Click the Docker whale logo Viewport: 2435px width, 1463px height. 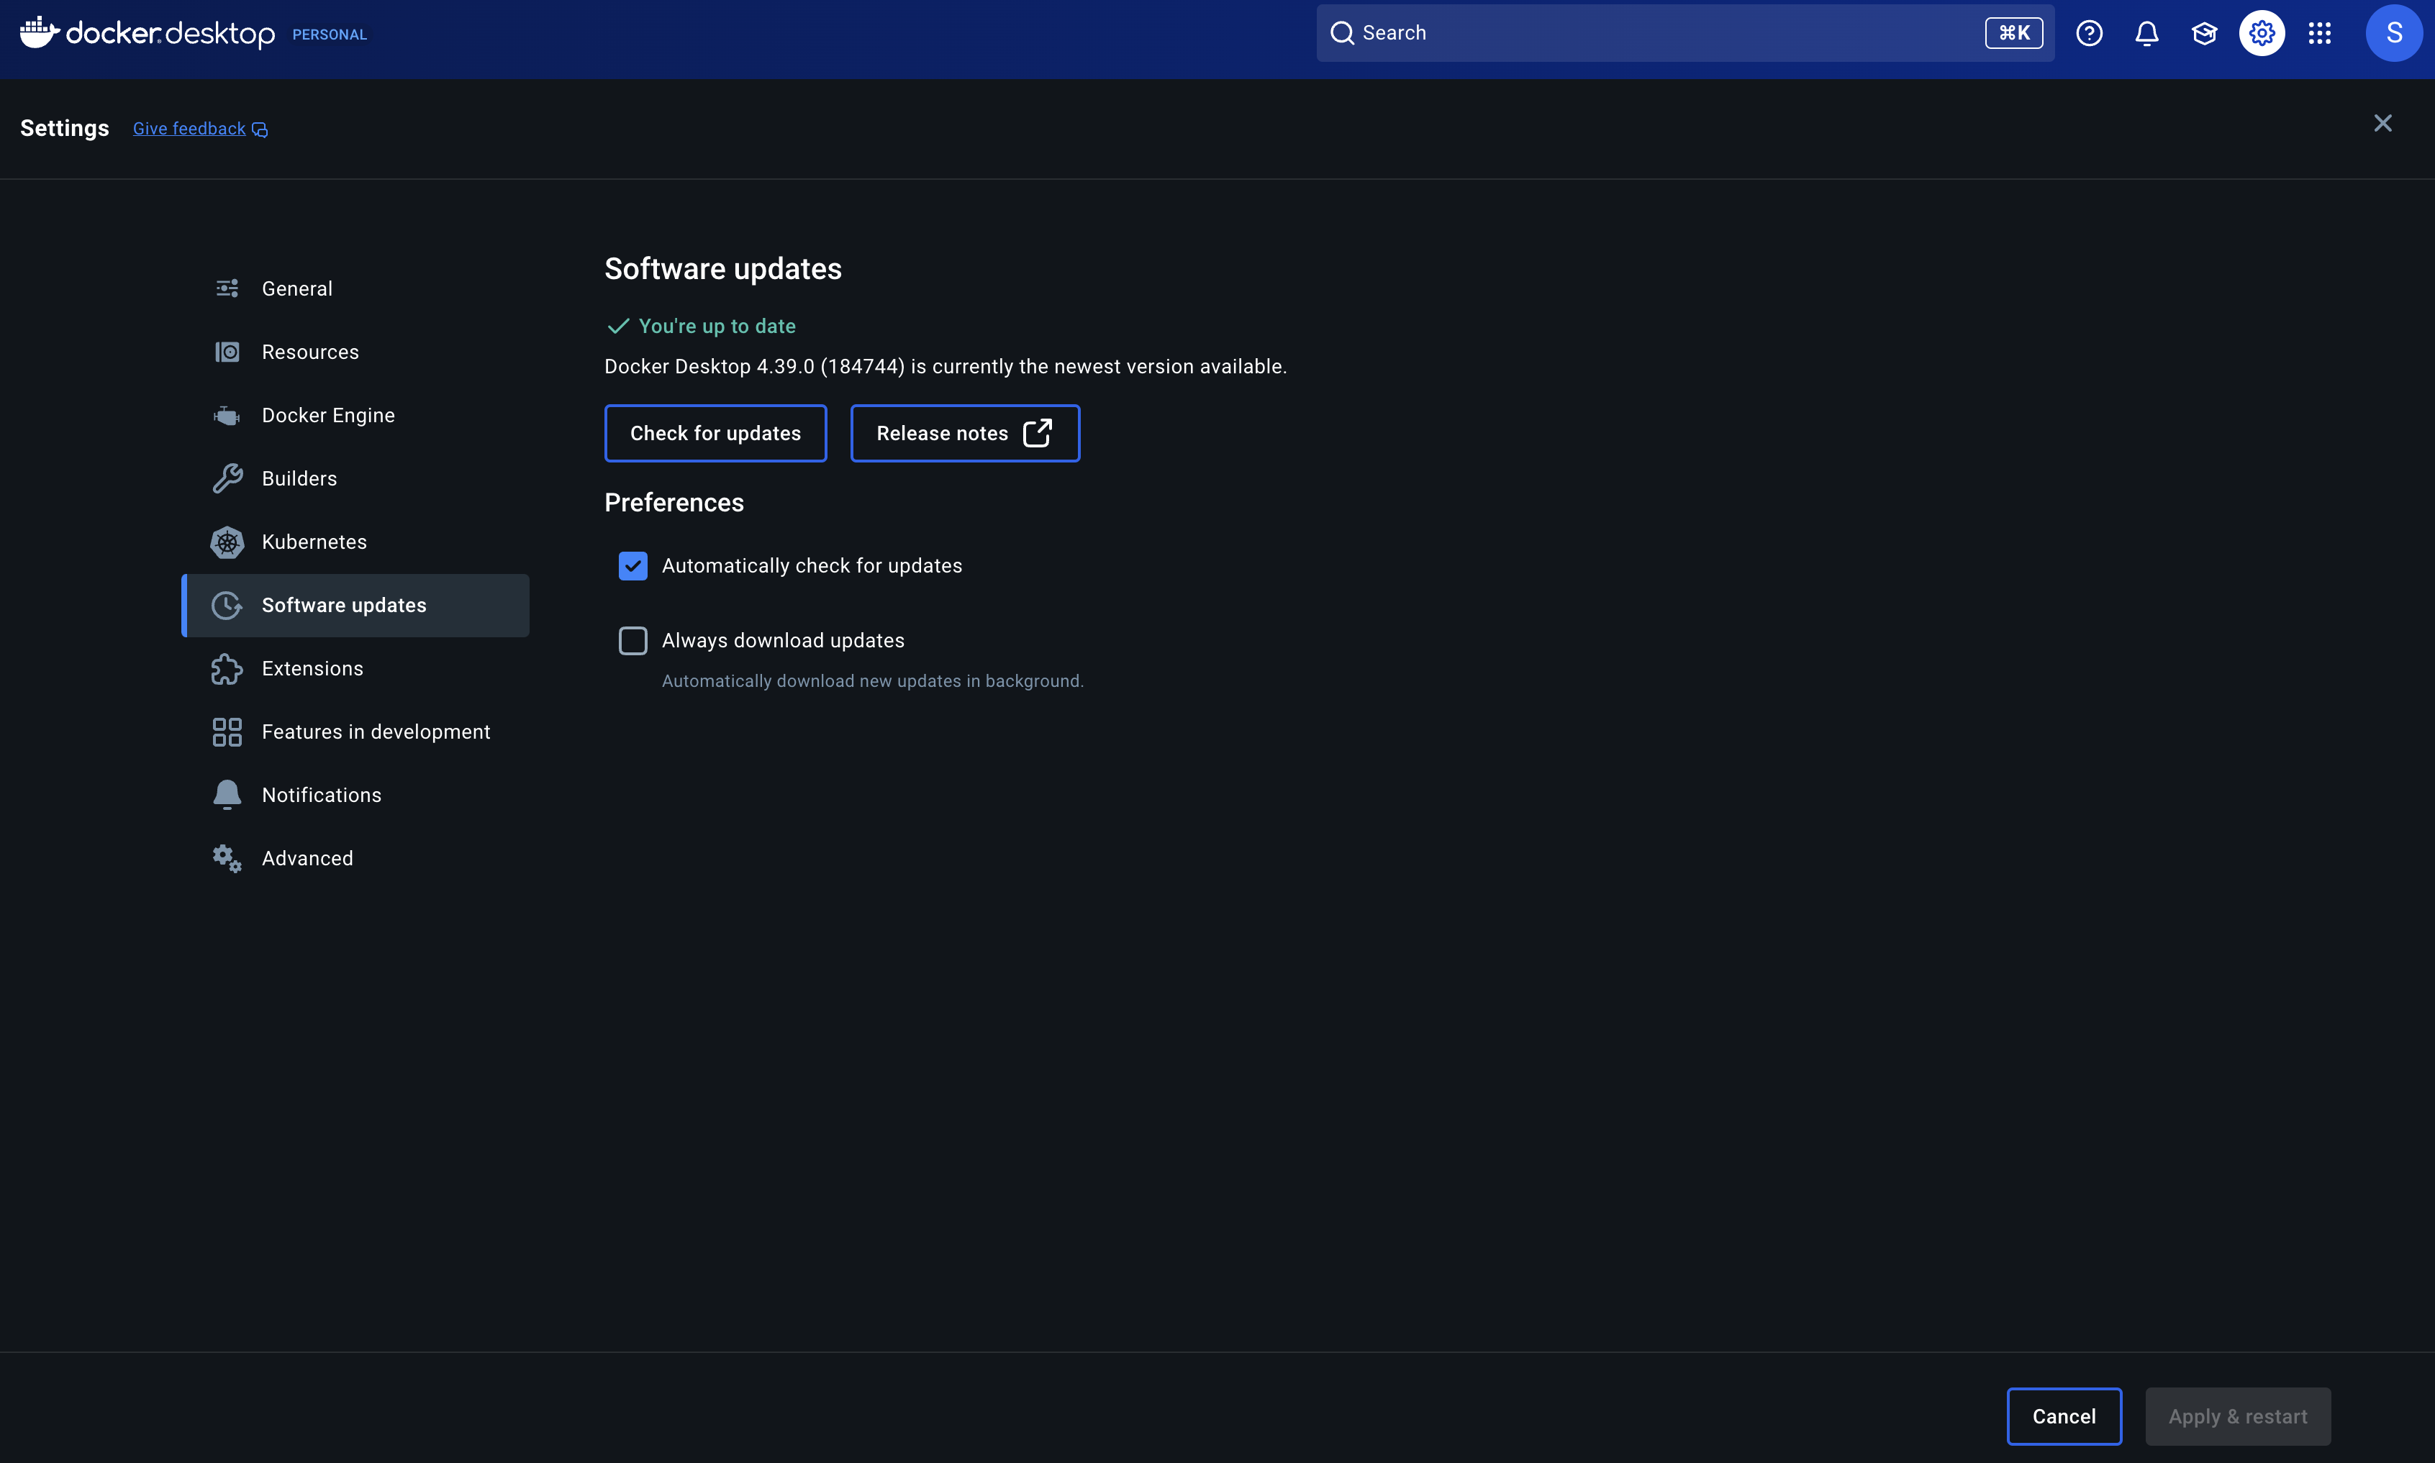(40, 32)
